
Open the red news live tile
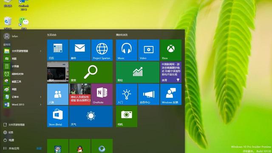80,94
